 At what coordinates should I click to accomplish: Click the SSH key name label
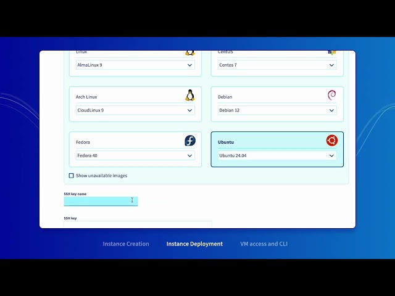(75, 194)
